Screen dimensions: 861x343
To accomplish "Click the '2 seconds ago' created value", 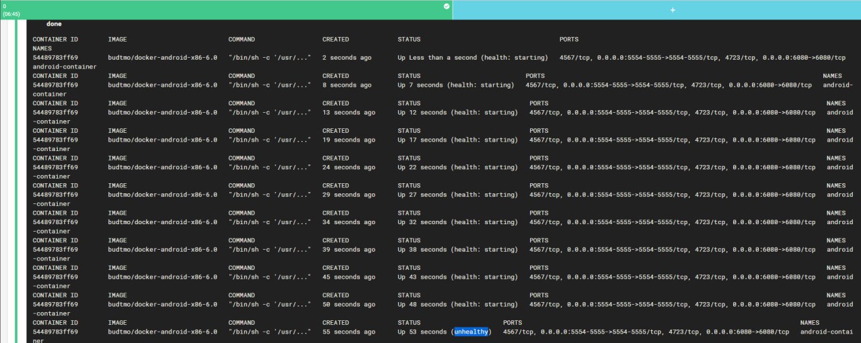I will [x=346, y=58].
